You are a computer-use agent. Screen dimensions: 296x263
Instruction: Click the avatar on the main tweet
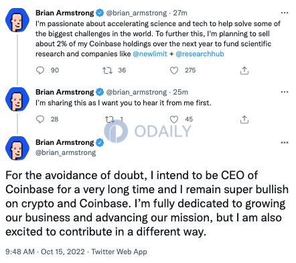(17, 148)
